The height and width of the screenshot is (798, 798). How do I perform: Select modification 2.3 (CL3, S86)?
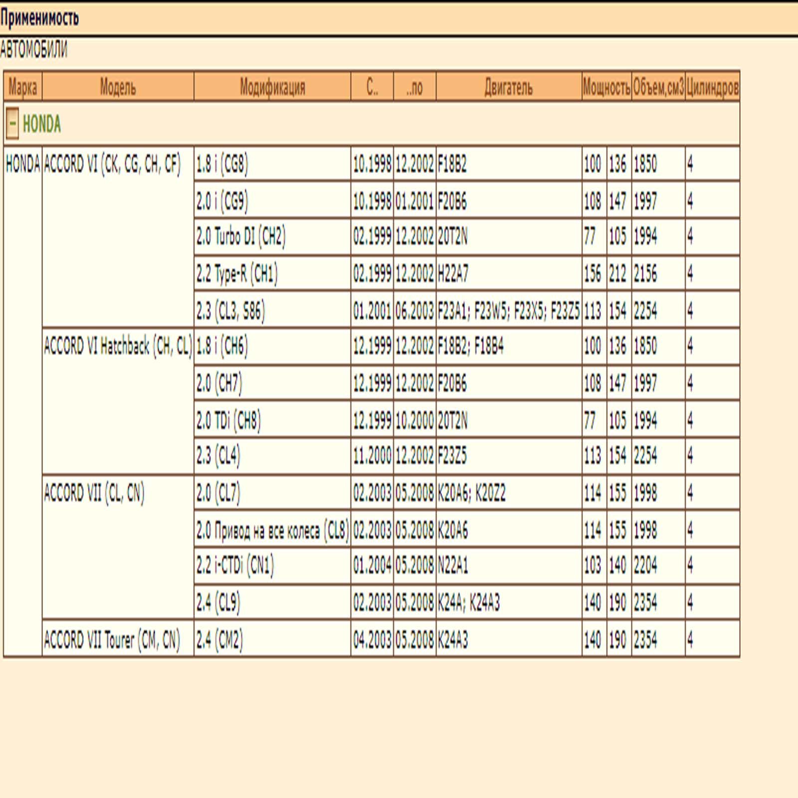[x=230, y=311]
